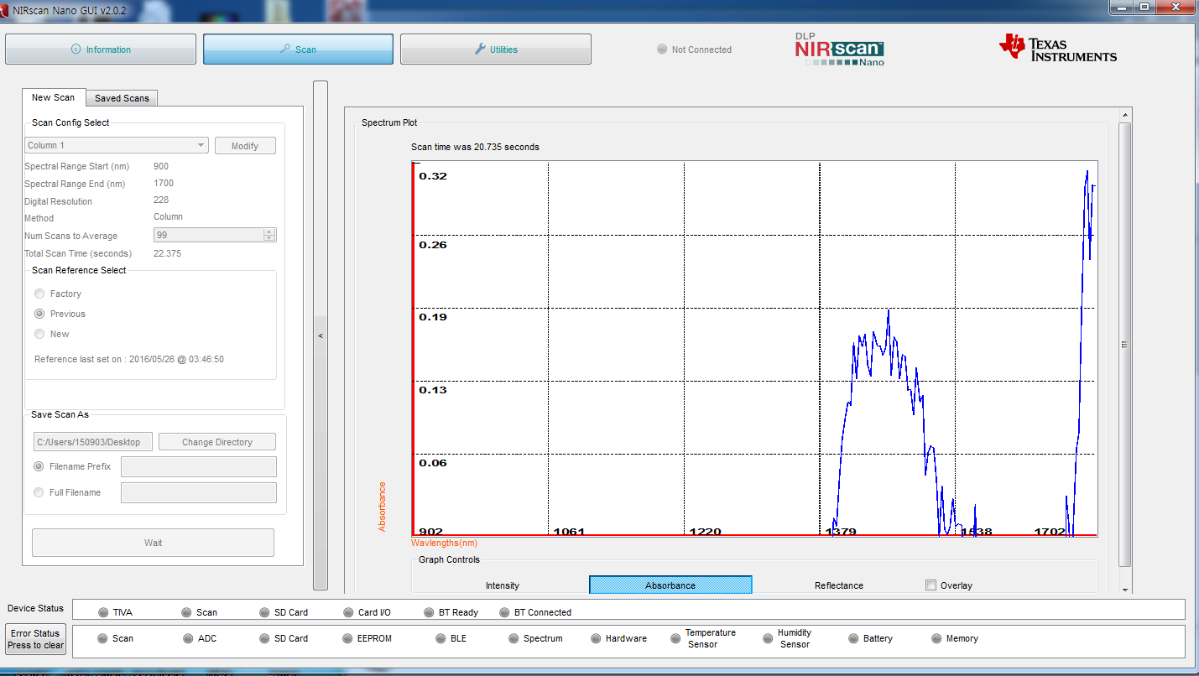
Task: Switch to the Saved Scans tab
Action: click(122, 98)
